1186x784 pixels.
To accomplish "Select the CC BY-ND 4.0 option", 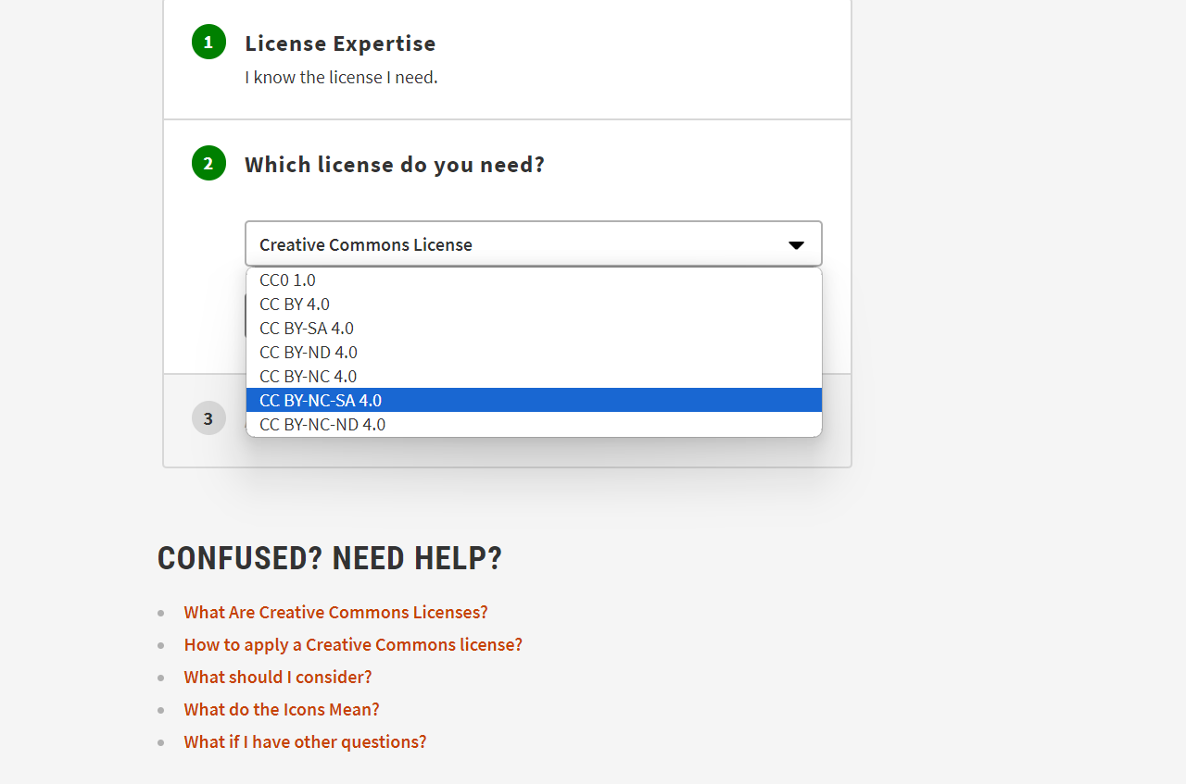I will (309, 352).
